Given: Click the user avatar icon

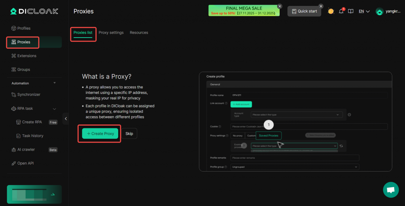Looking at the screenshot, I should click(380, 11).
